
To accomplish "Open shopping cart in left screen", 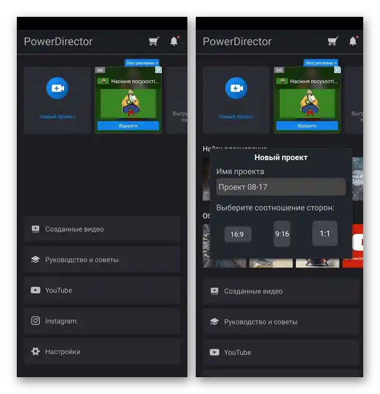I will tap(154, 41).
